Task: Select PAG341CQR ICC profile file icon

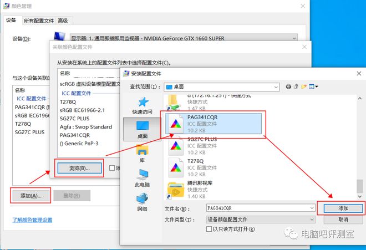Action: 176,124
